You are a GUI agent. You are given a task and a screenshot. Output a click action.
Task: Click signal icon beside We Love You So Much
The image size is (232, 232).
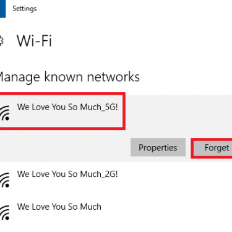click(x=5, y=213)
